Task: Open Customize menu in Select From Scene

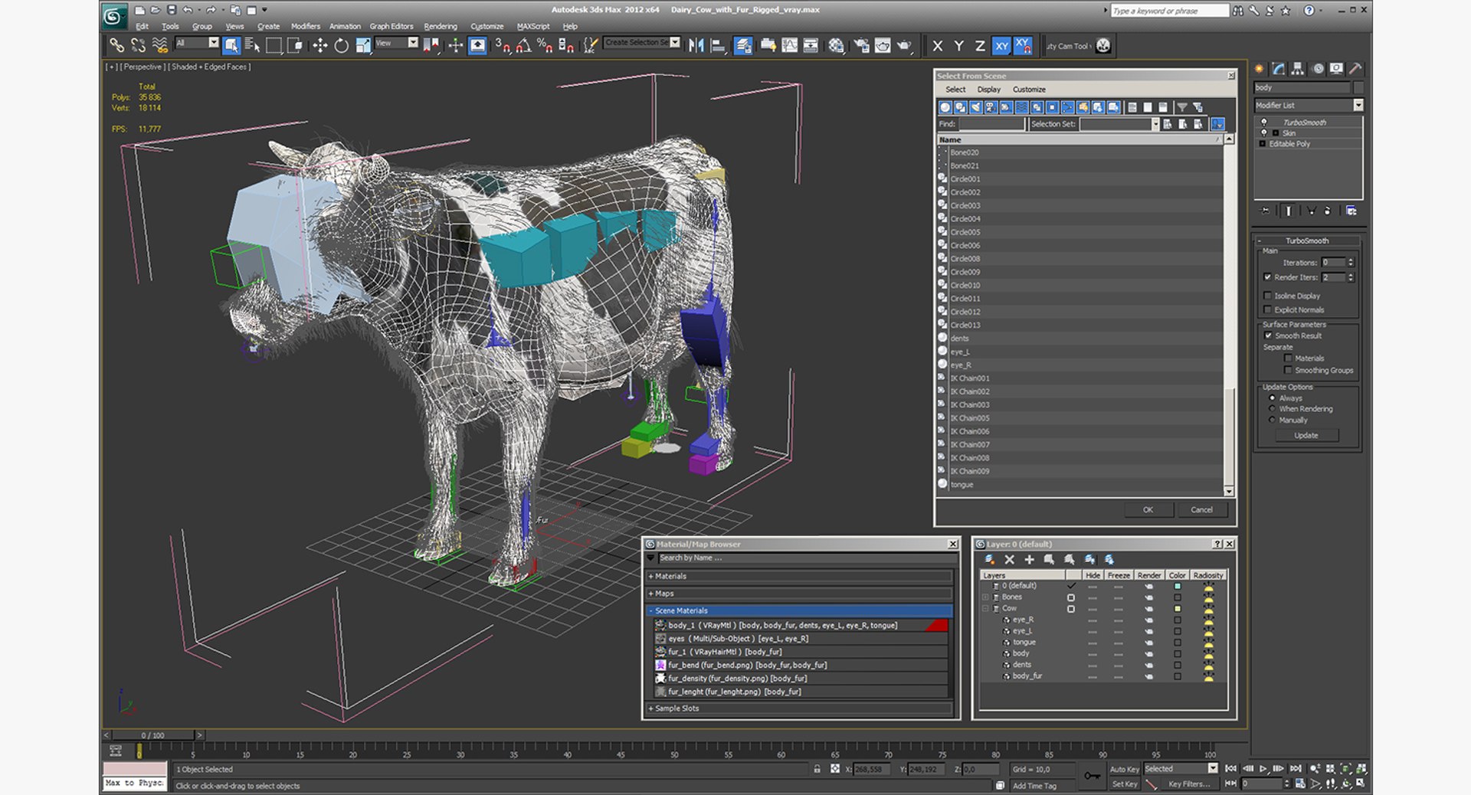Action: [x=1029, y=90]
